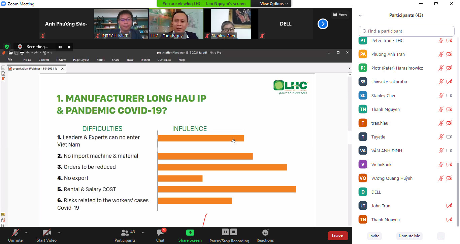Click Tuyetle's camera icon
The image size is (460, 244).
tap(449, 137)
